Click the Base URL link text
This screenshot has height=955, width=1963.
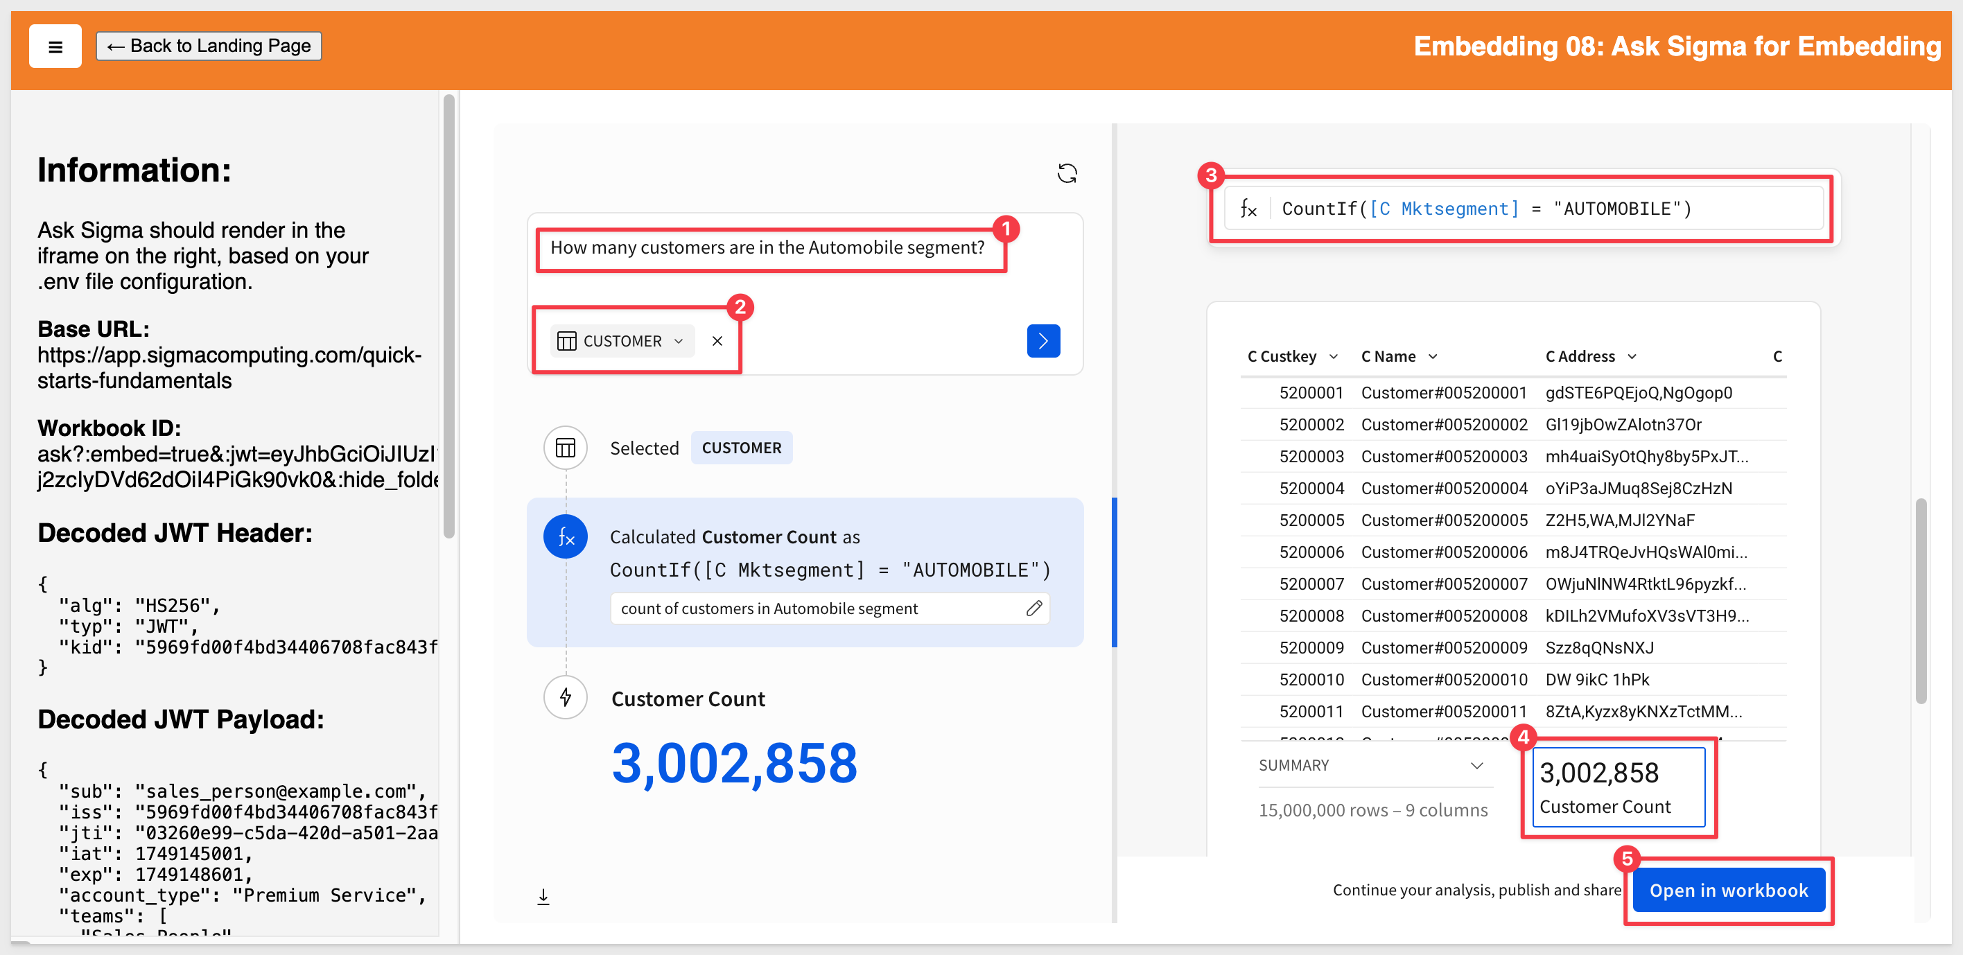pyautogui.click(x=229, y=368)
